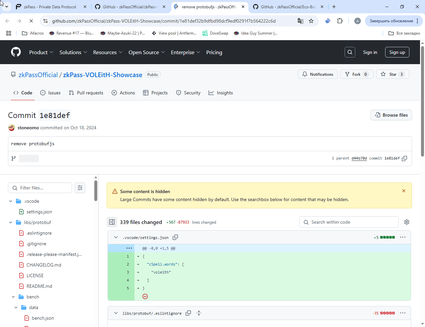Copy full commit SHA icon
This screenshot has width=425, height=327.
click(x=404, y=159)
